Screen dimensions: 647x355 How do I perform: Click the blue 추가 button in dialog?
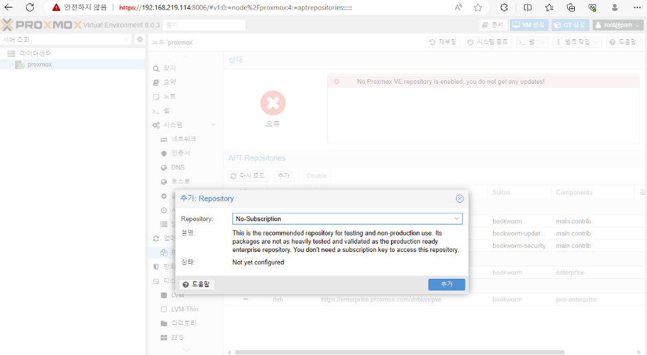pyautogui.click(x=446, y=284)
